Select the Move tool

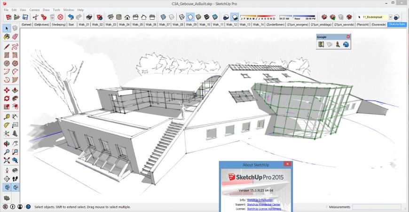[x=7, y=90]
